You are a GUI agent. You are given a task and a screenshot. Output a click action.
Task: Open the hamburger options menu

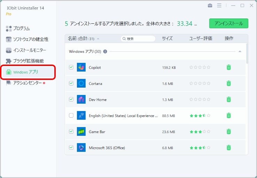coord(219,6)
